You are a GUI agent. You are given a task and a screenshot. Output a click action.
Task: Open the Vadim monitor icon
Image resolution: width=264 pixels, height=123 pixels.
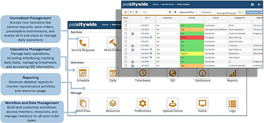tap(202, 104)
